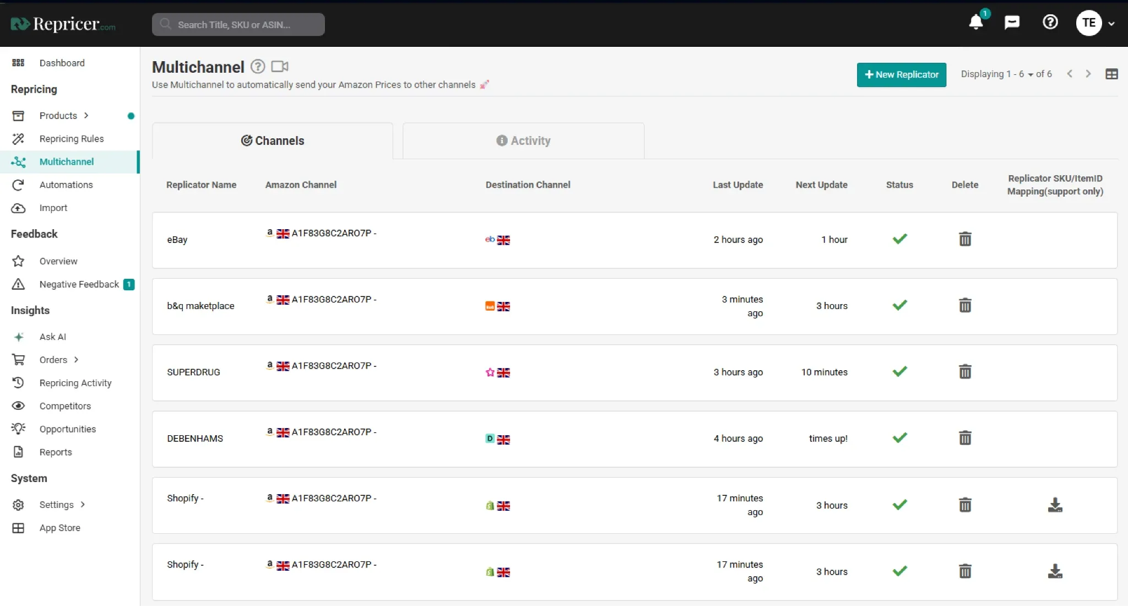Viewport: 1128px width, 606px height.
Task: Click the Last Update column header
Action: (x=737, y=185)
